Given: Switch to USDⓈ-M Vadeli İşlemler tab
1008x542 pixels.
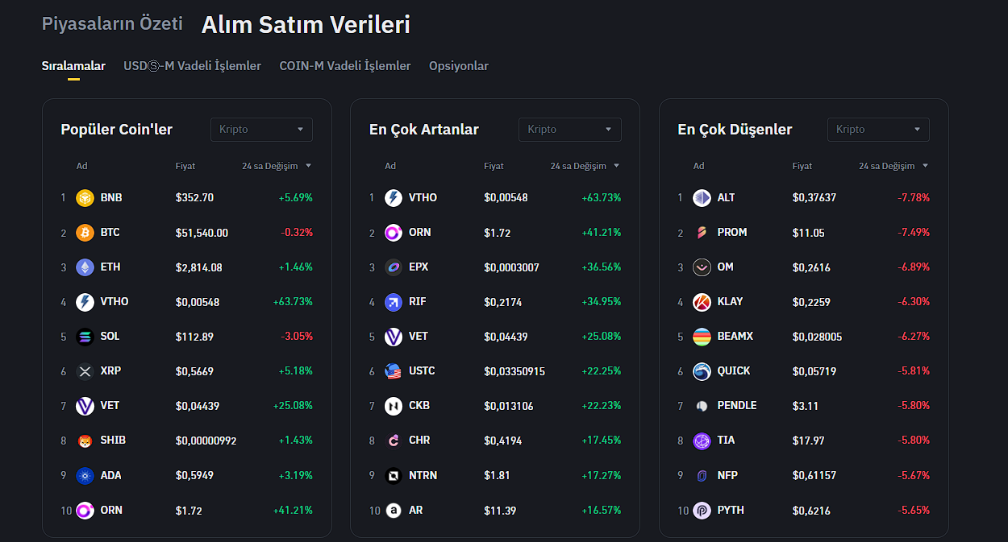Looking at the screenshot, I should (x=192, y=66).
